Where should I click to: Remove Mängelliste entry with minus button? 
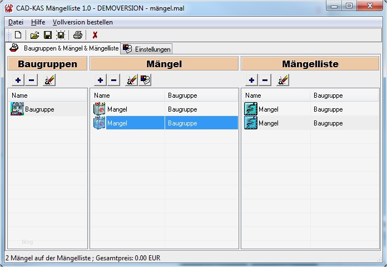[265, 80]
